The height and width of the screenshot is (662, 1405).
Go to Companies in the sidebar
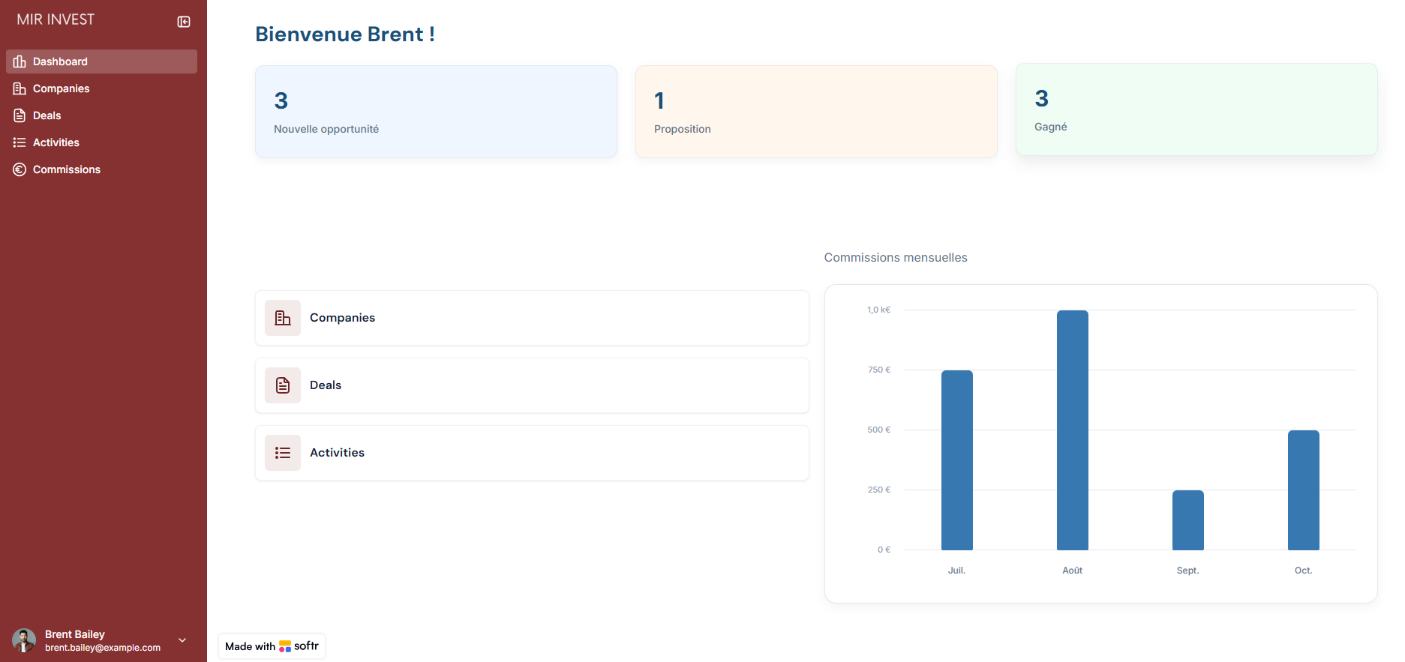[101, 88]
